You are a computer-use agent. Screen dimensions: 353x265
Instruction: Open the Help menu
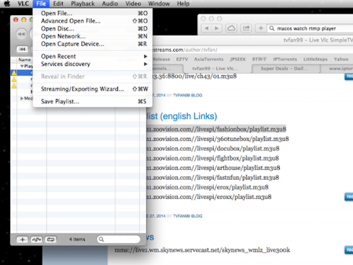click(183, 3)
